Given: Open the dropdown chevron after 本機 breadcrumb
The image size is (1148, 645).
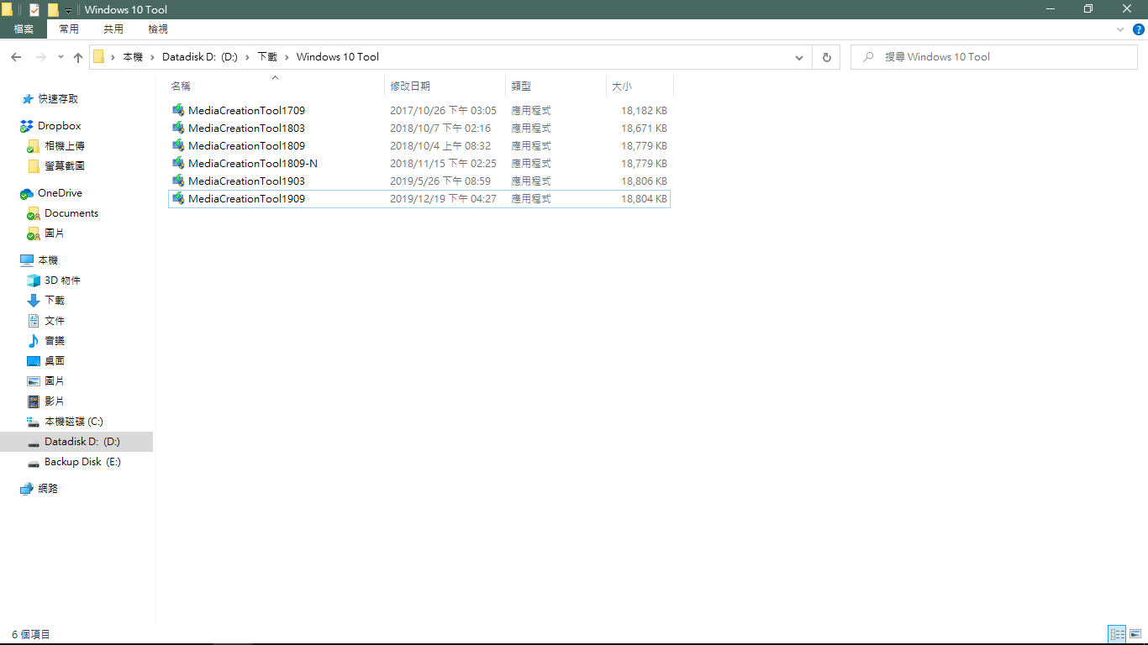Looking at the screenshot, I should [x=152, y=57].
